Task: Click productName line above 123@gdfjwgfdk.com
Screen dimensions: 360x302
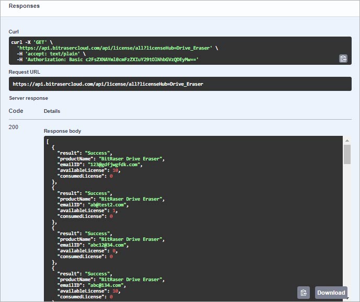Action: (111, 159)
